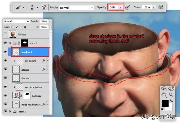Open the black foreground color swatch
The image size is (180, 123).
[165, 103]
